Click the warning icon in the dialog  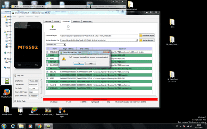[x=64, y=59]
